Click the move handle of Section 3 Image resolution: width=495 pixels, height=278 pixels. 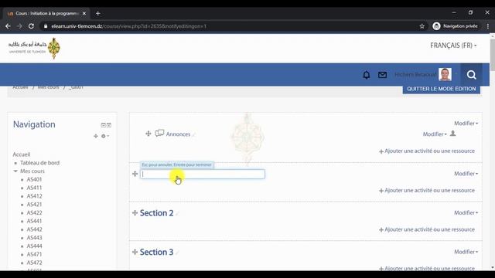pyautogui.click(x=135, y=253)
